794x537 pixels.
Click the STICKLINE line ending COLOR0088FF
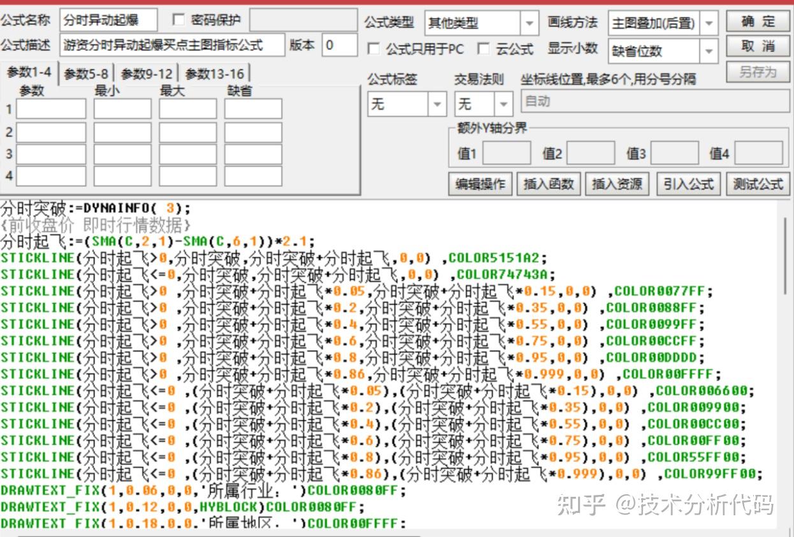353,307
